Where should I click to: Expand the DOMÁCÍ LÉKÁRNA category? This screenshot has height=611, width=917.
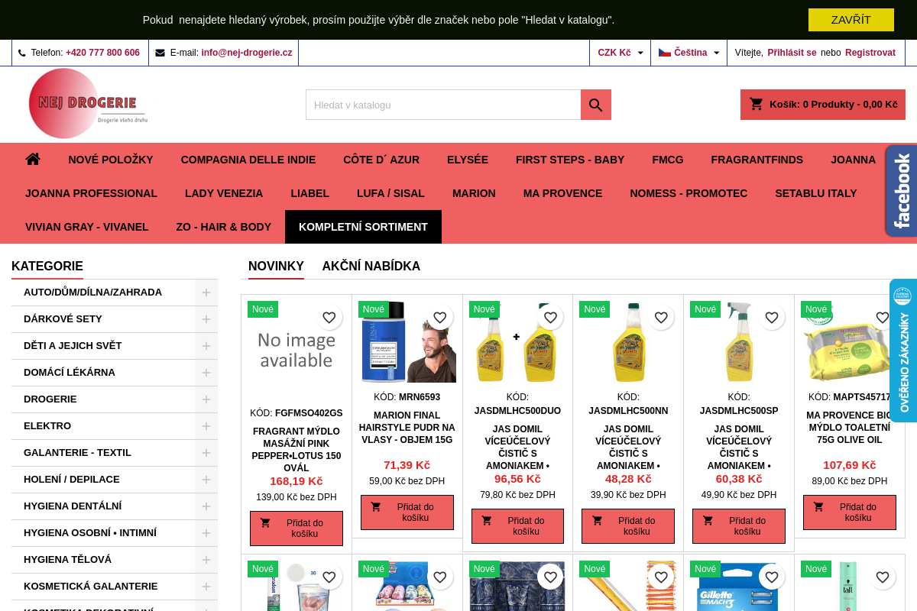point(206,373)
